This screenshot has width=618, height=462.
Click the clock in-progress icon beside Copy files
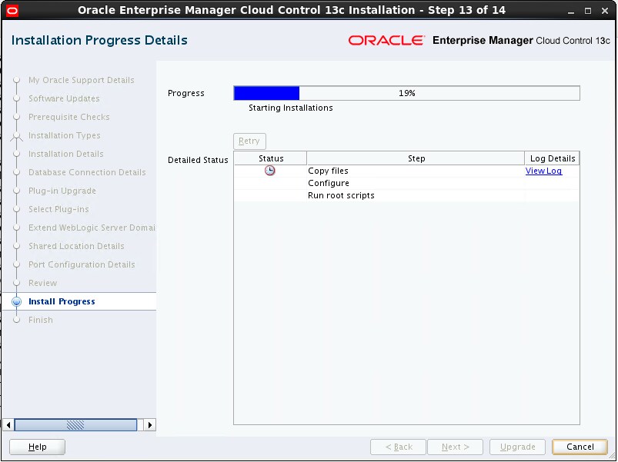[x=270, y=171]
